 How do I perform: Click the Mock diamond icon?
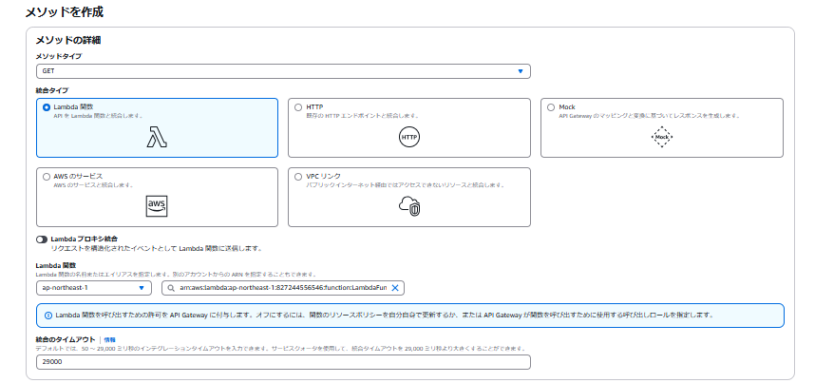662,138
